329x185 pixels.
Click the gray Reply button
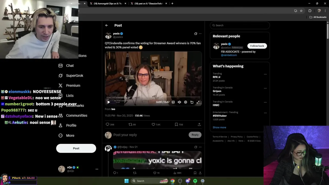pos(195,135)
